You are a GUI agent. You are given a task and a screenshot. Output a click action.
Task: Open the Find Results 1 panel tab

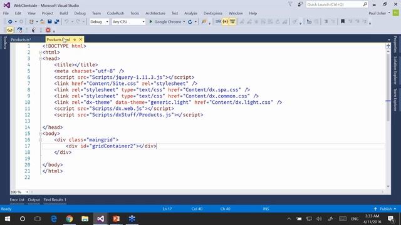[x=55, y=200]
